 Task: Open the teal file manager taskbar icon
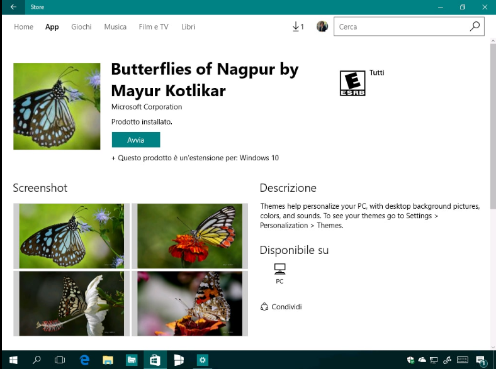coord(132,360)
